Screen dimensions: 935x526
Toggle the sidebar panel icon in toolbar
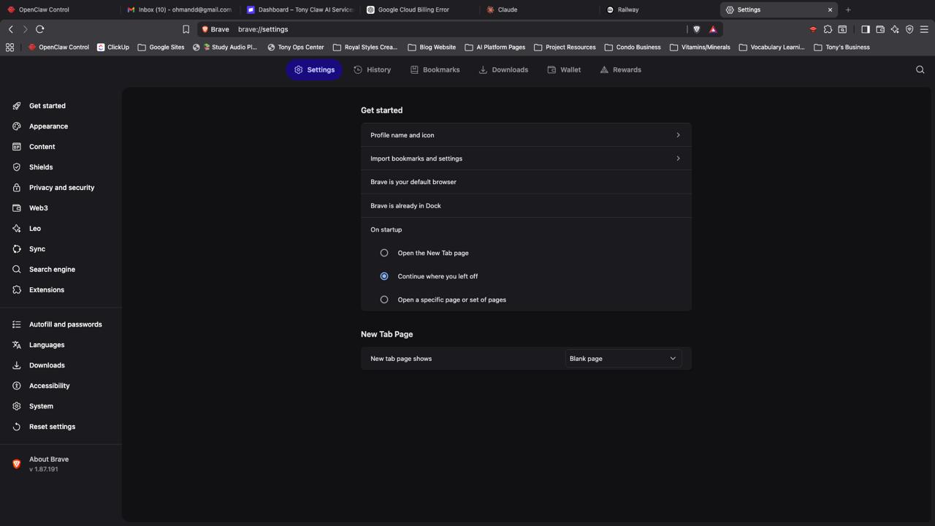point(866,29)
